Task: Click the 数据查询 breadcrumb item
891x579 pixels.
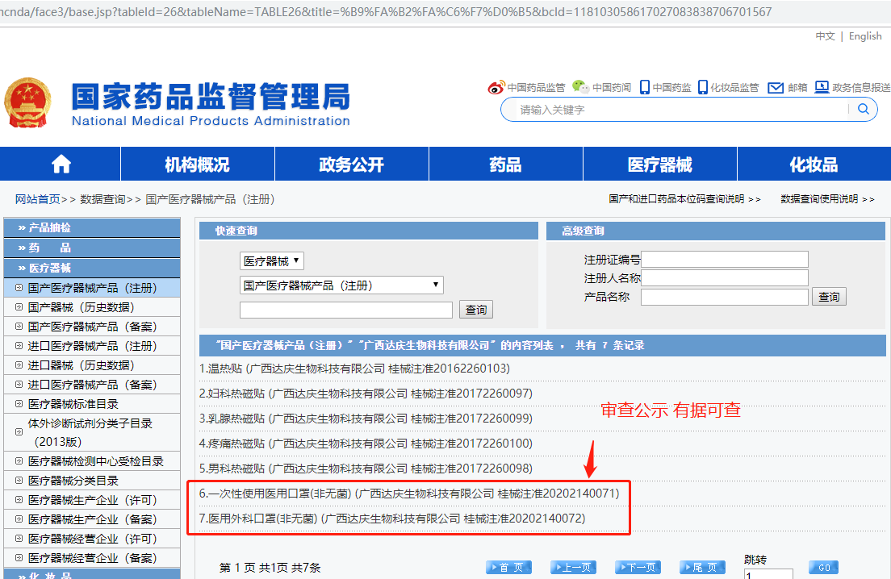Action: click(x=102, y=199)
